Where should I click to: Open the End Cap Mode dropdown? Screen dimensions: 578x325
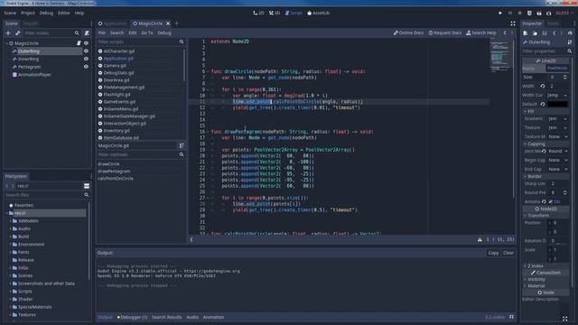tap(557, 169)
